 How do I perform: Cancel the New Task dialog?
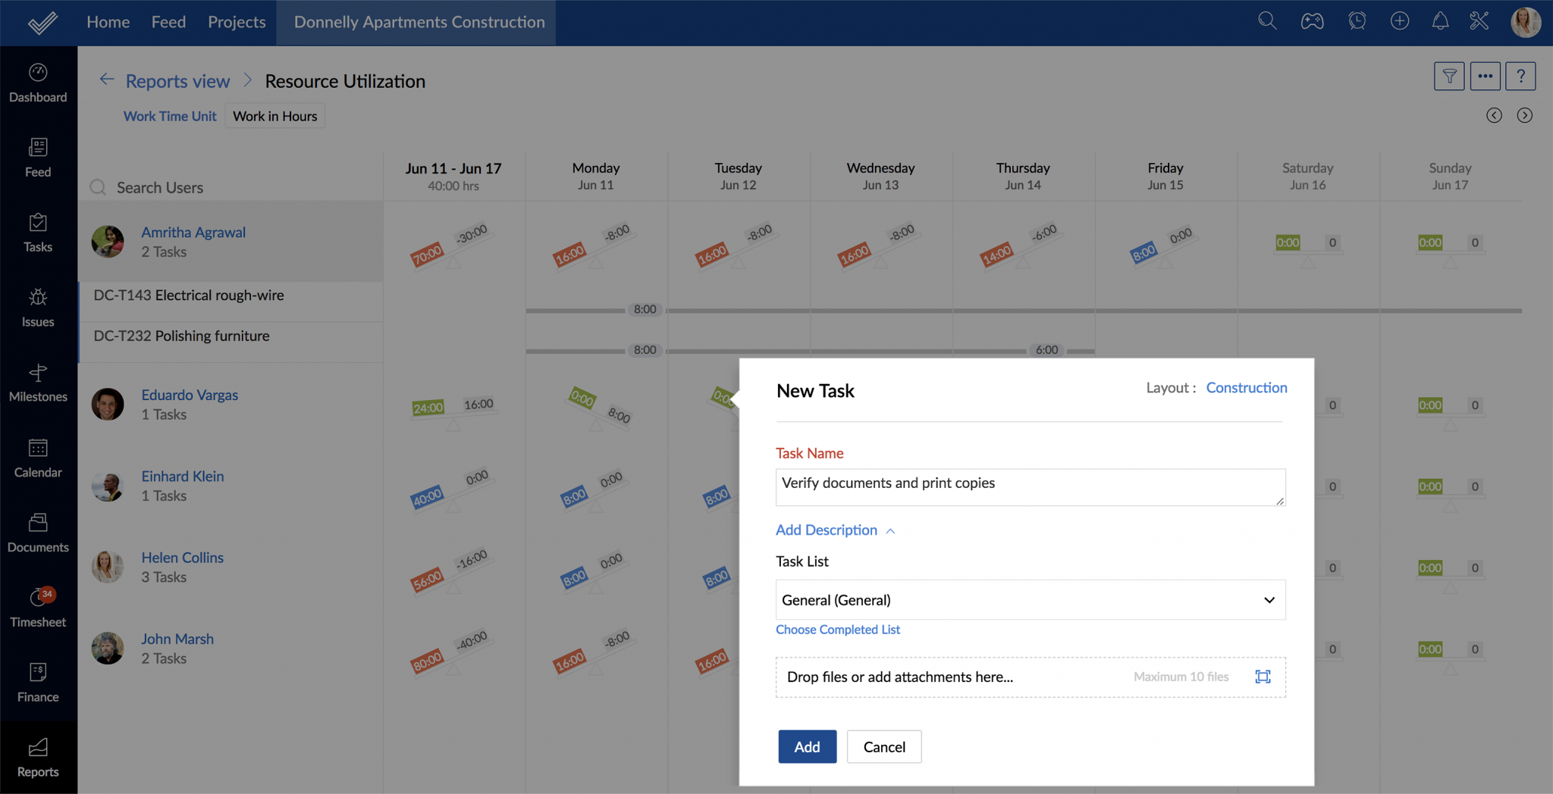883,747
